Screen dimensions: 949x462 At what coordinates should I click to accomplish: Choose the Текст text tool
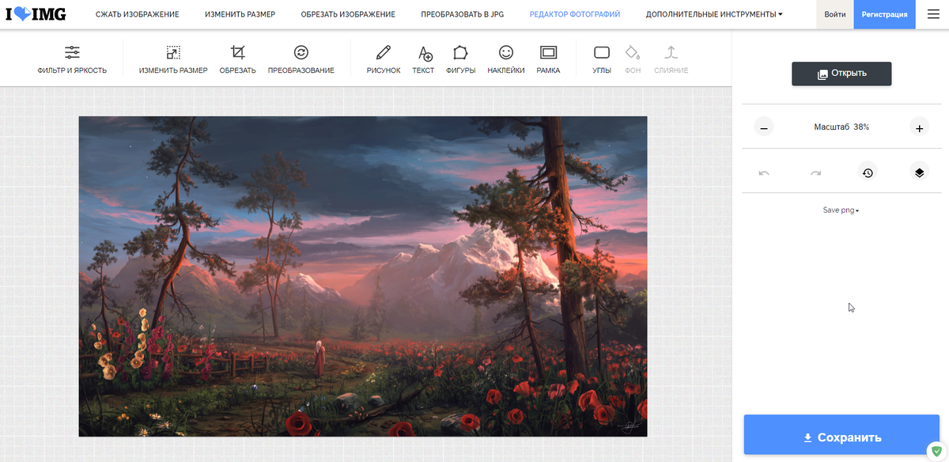click(x=424, y=59)
